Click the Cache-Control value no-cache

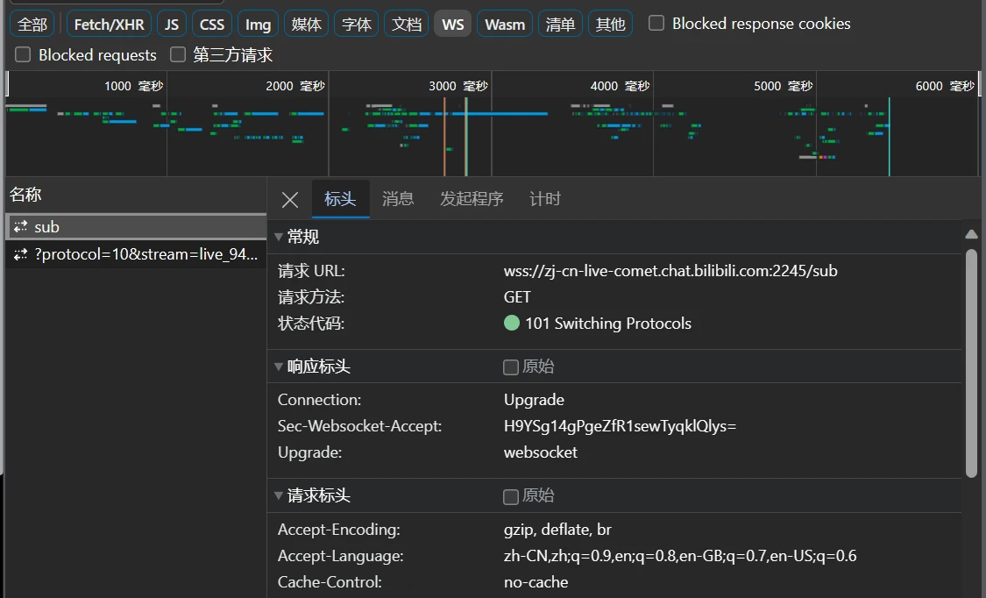click(536, 582)
